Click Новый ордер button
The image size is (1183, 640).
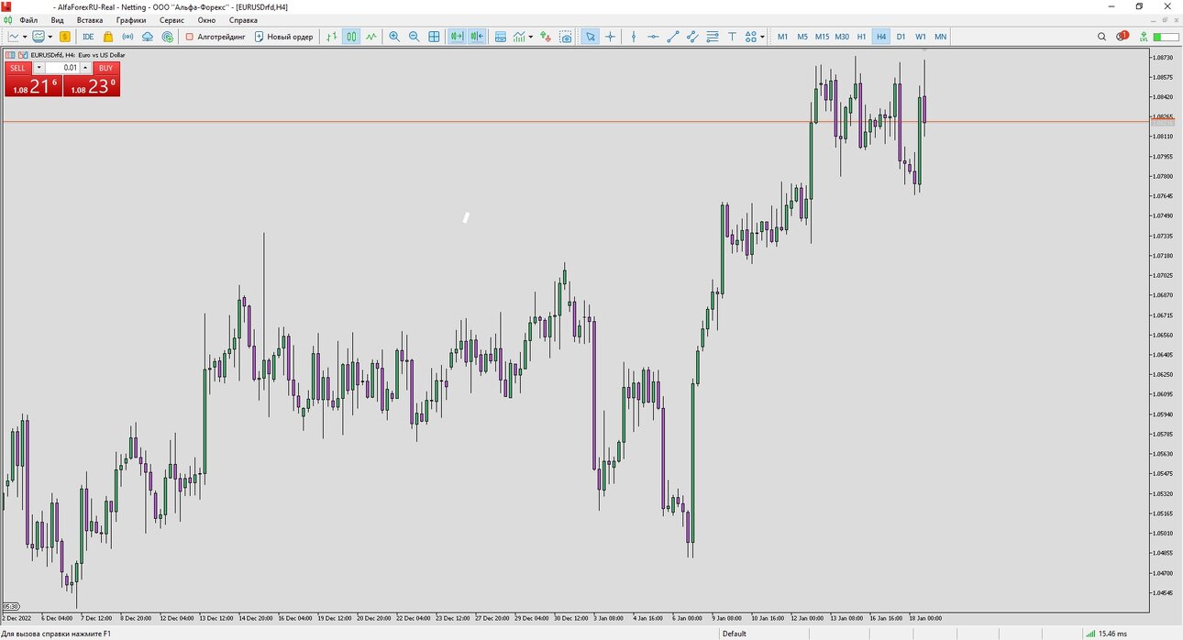[284, 37]
